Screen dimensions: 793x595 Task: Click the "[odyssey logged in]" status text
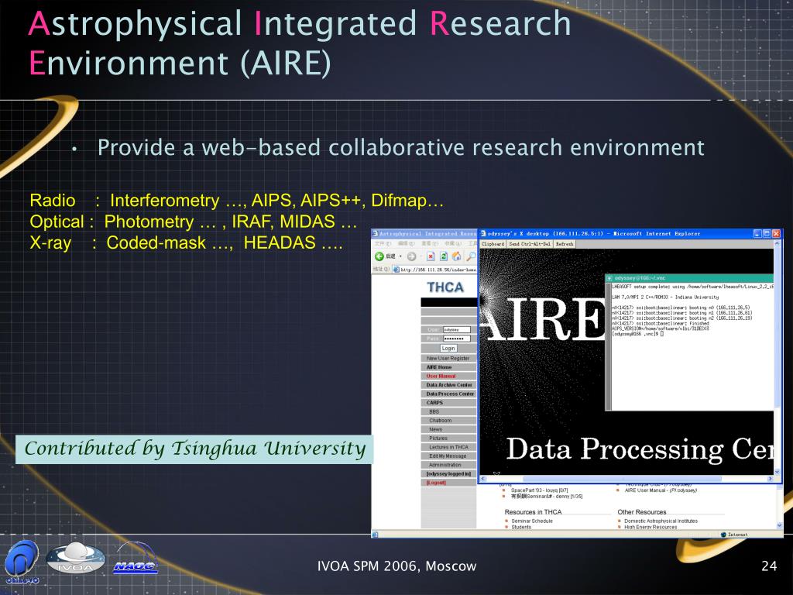[448, 474]
